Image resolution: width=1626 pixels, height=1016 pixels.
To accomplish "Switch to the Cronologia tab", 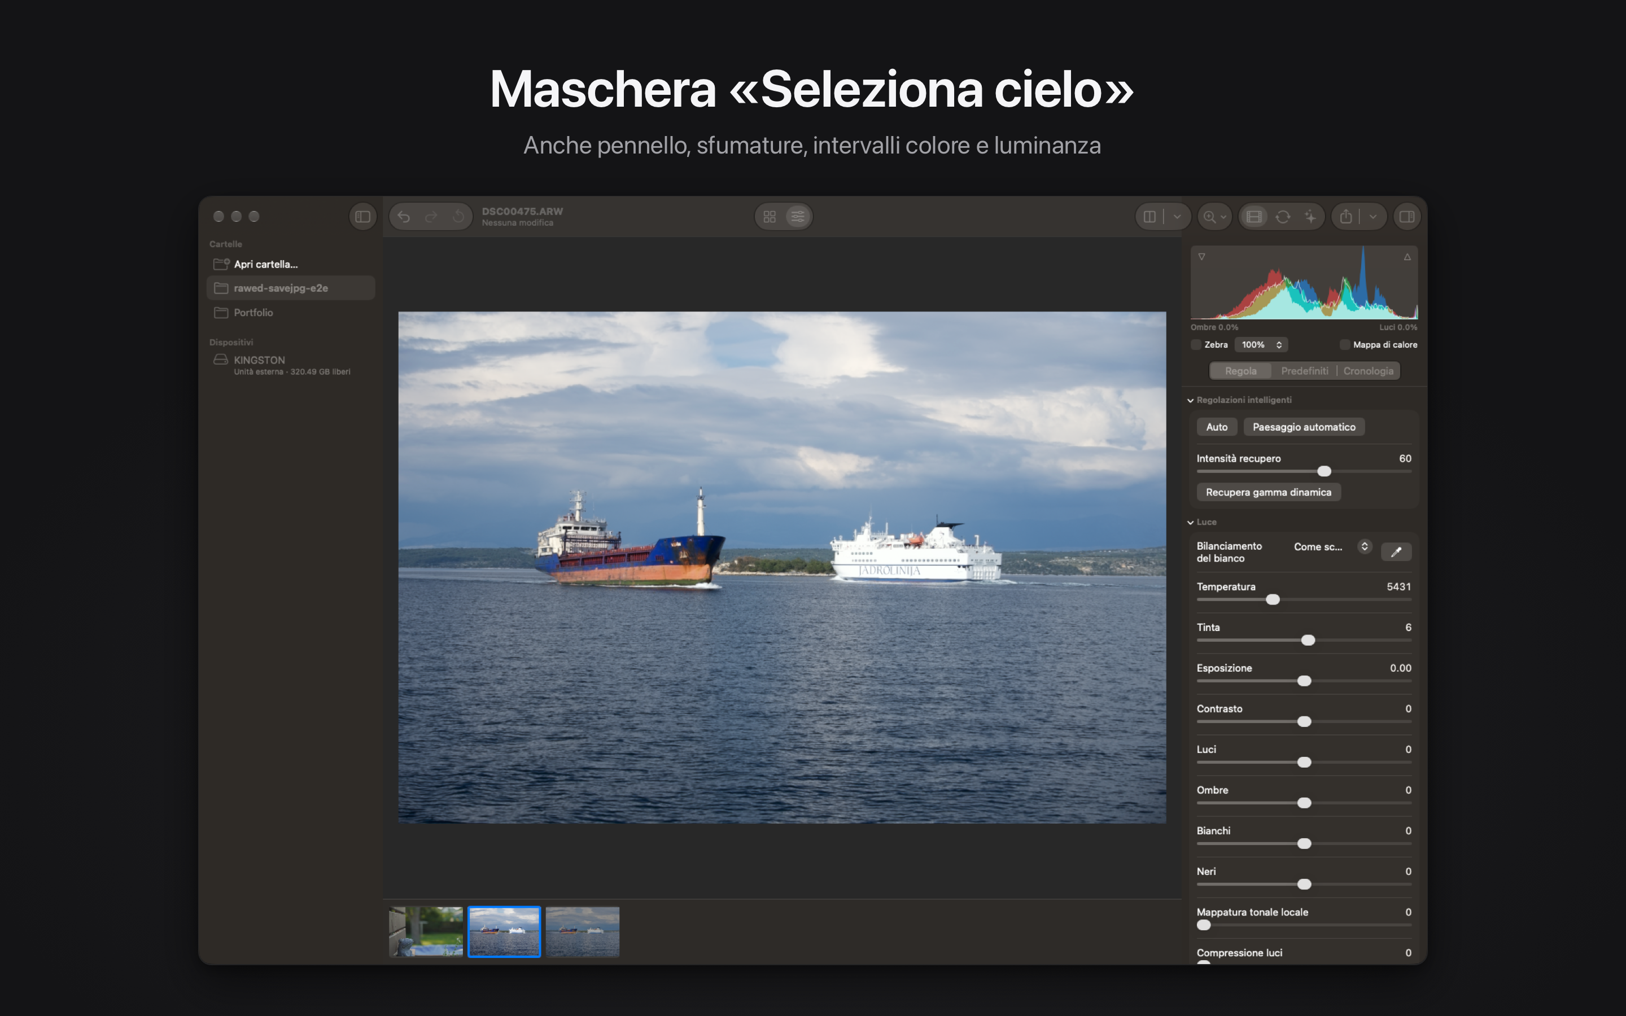I will [x=1368, y=371].
